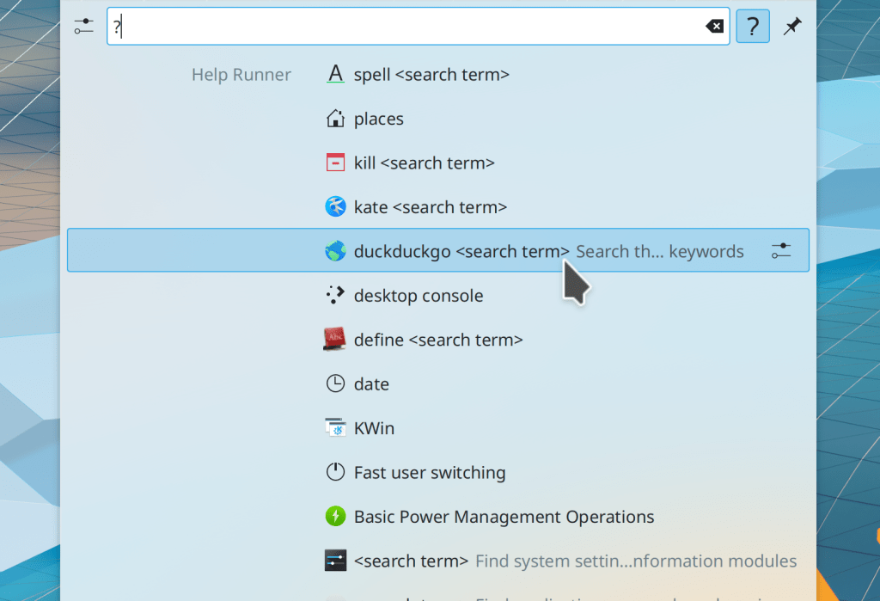
Task: Configure the duckduckgo runner plugin
Action: tap(780, 251)
